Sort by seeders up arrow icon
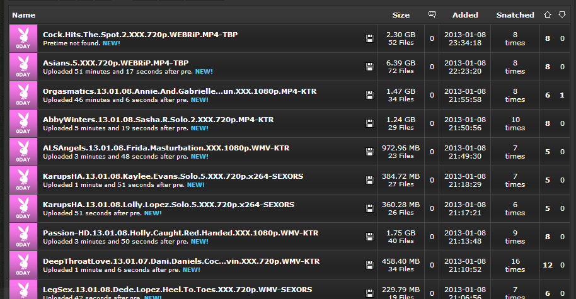 click(x=547, y=14)
